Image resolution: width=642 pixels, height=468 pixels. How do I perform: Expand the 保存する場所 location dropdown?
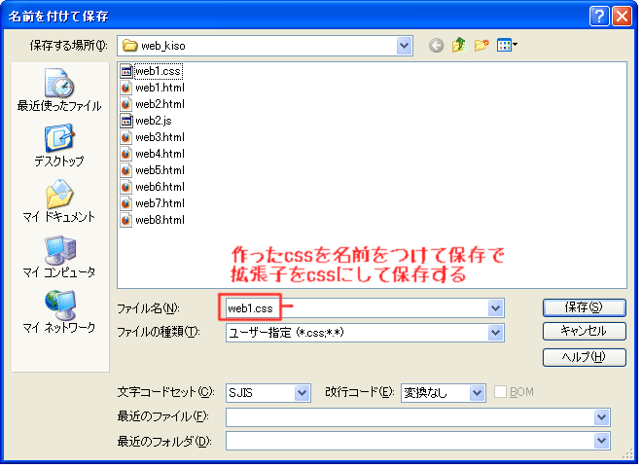404,46
